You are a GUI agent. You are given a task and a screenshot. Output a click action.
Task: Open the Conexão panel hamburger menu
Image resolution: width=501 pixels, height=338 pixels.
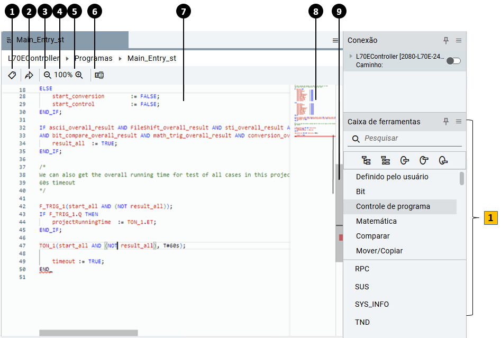coord(459,40)
